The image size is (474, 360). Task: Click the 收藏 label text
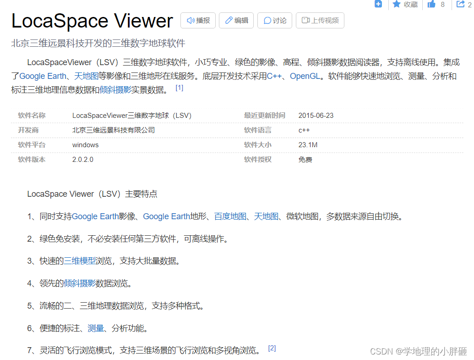click(x=410, y=4)
